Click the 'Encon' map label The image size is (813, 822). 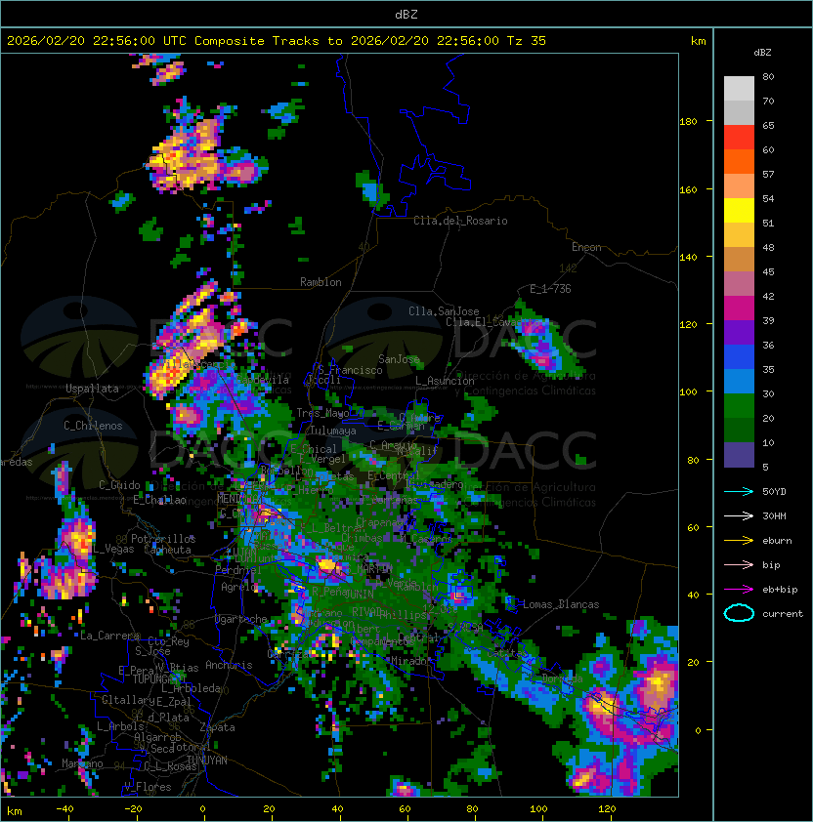(x=586, y=247)
